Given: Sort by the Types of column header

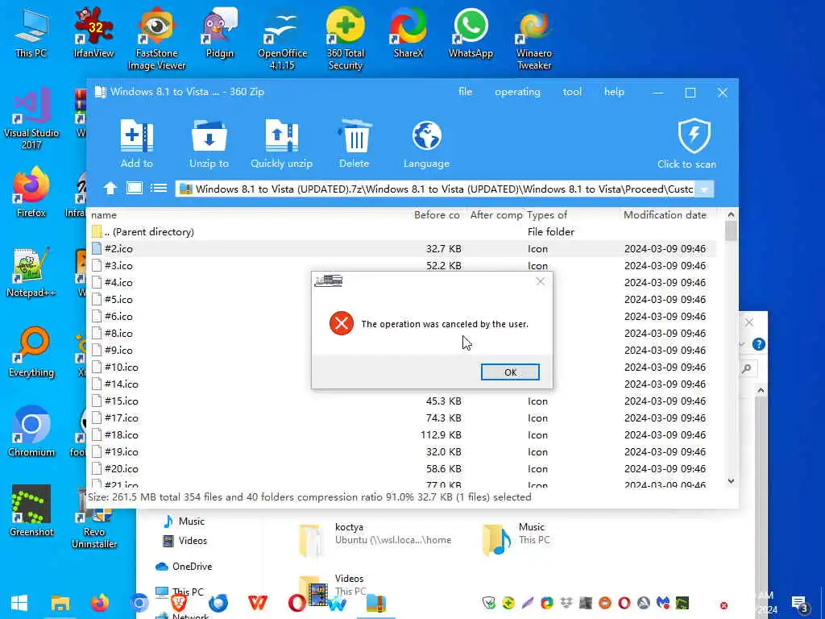Looking at the screenshot, I should tap(547, 214).
